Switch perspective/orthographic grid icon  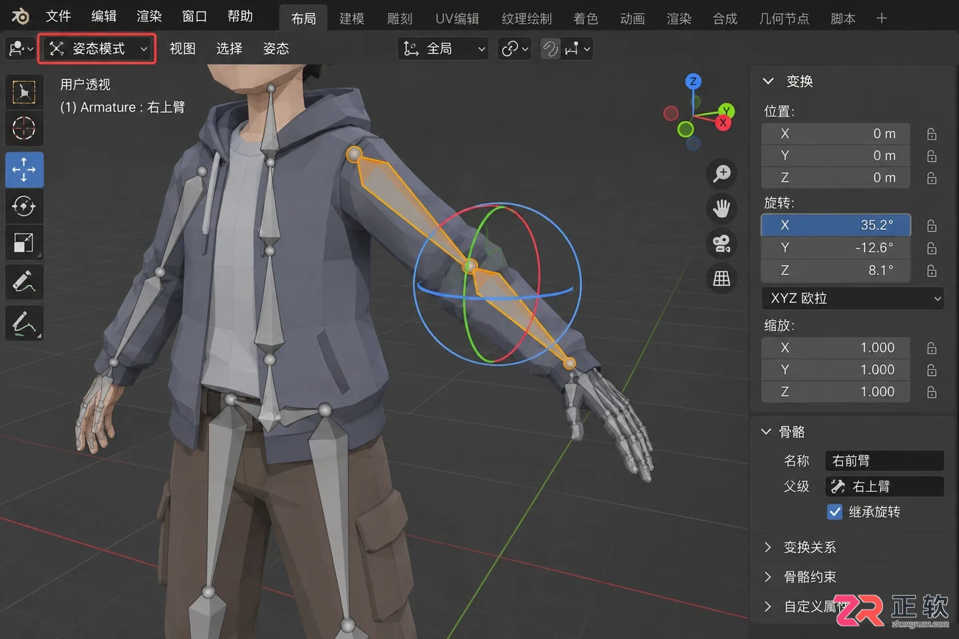[722, 278]
